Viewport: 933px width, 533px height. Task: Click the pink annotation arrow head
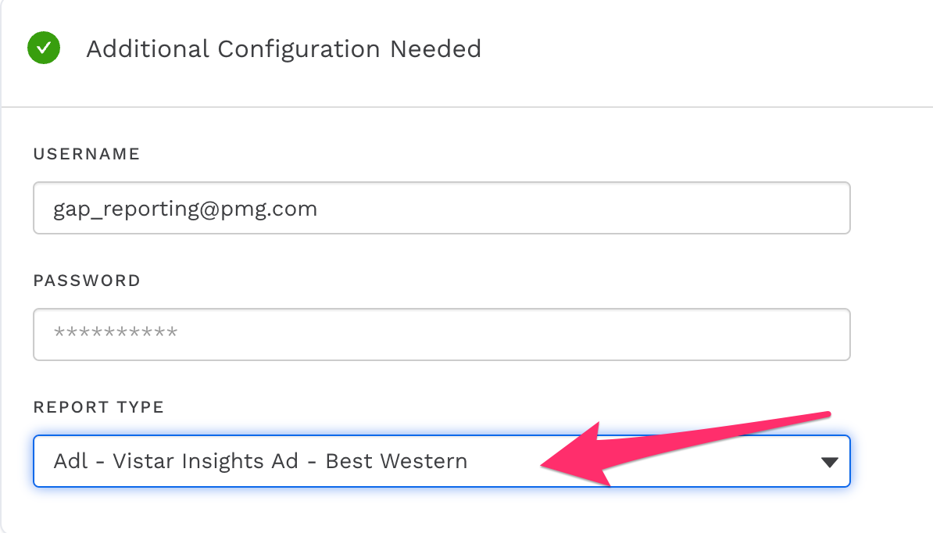[x=556, y=461]
